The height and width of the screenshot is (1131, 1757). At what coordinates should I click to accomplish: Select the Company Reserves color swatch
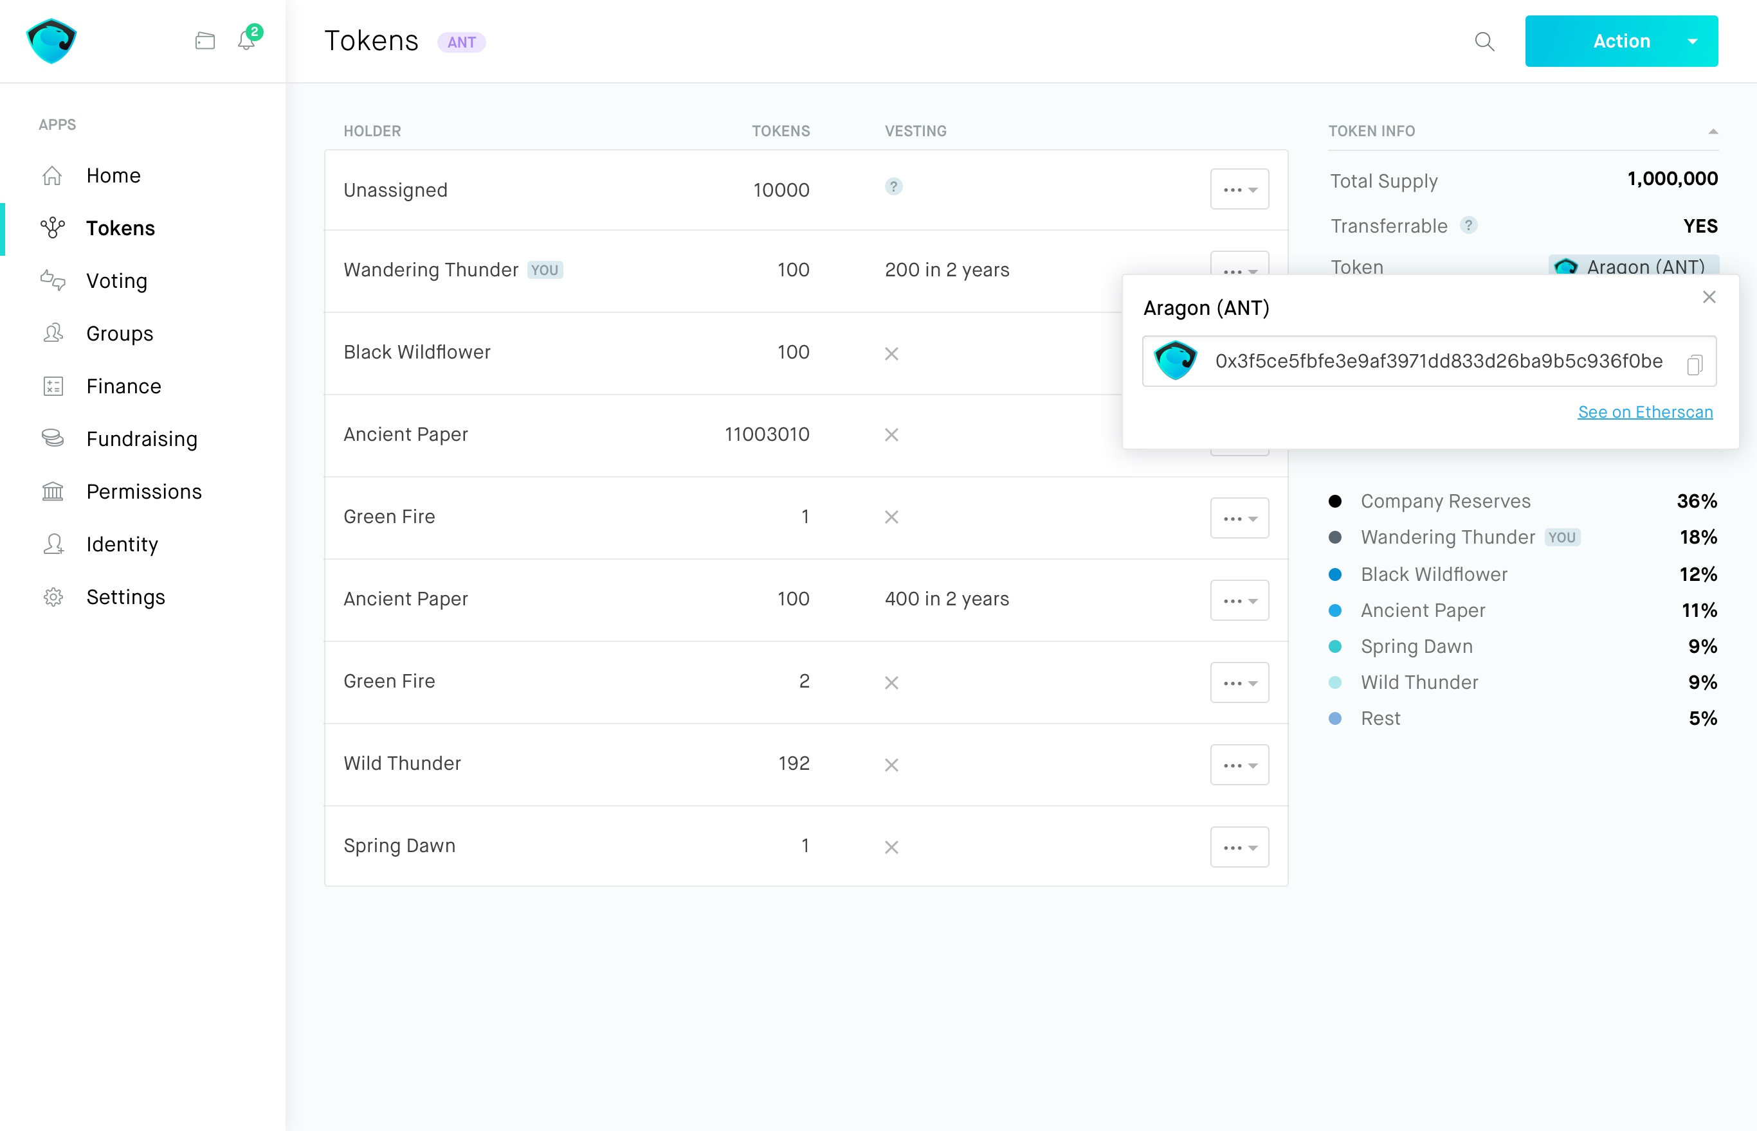[x=1337, y=501]
